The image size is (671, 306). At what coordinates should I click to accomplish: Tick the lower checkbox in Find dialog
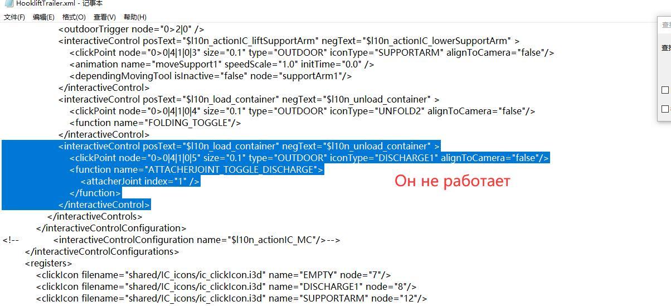point(665,109)
